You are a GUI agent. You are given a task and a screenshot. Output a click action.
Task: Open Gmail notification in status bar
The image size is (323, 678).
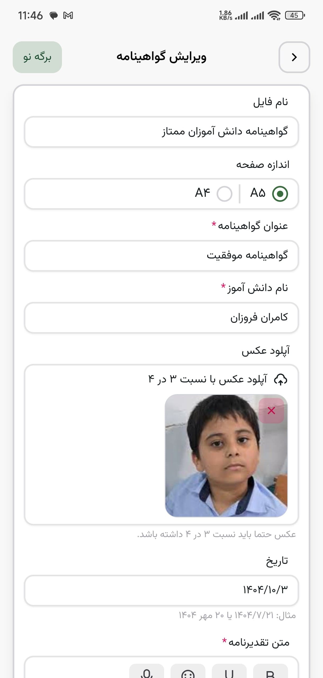click(68, 16)
